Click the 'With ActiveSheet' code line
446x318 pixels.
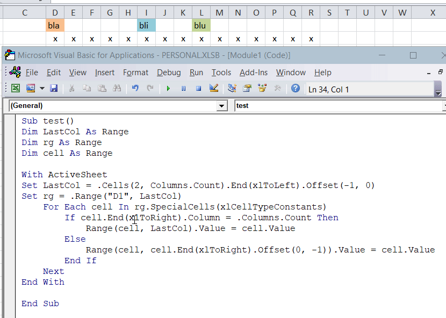(64, 175)
